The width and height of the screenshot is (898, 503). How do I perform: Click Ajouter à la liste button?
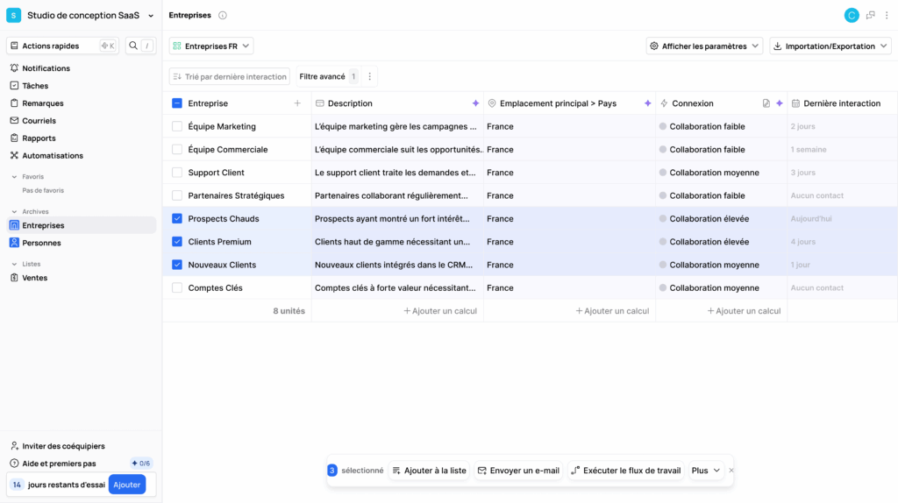point(429,471)
